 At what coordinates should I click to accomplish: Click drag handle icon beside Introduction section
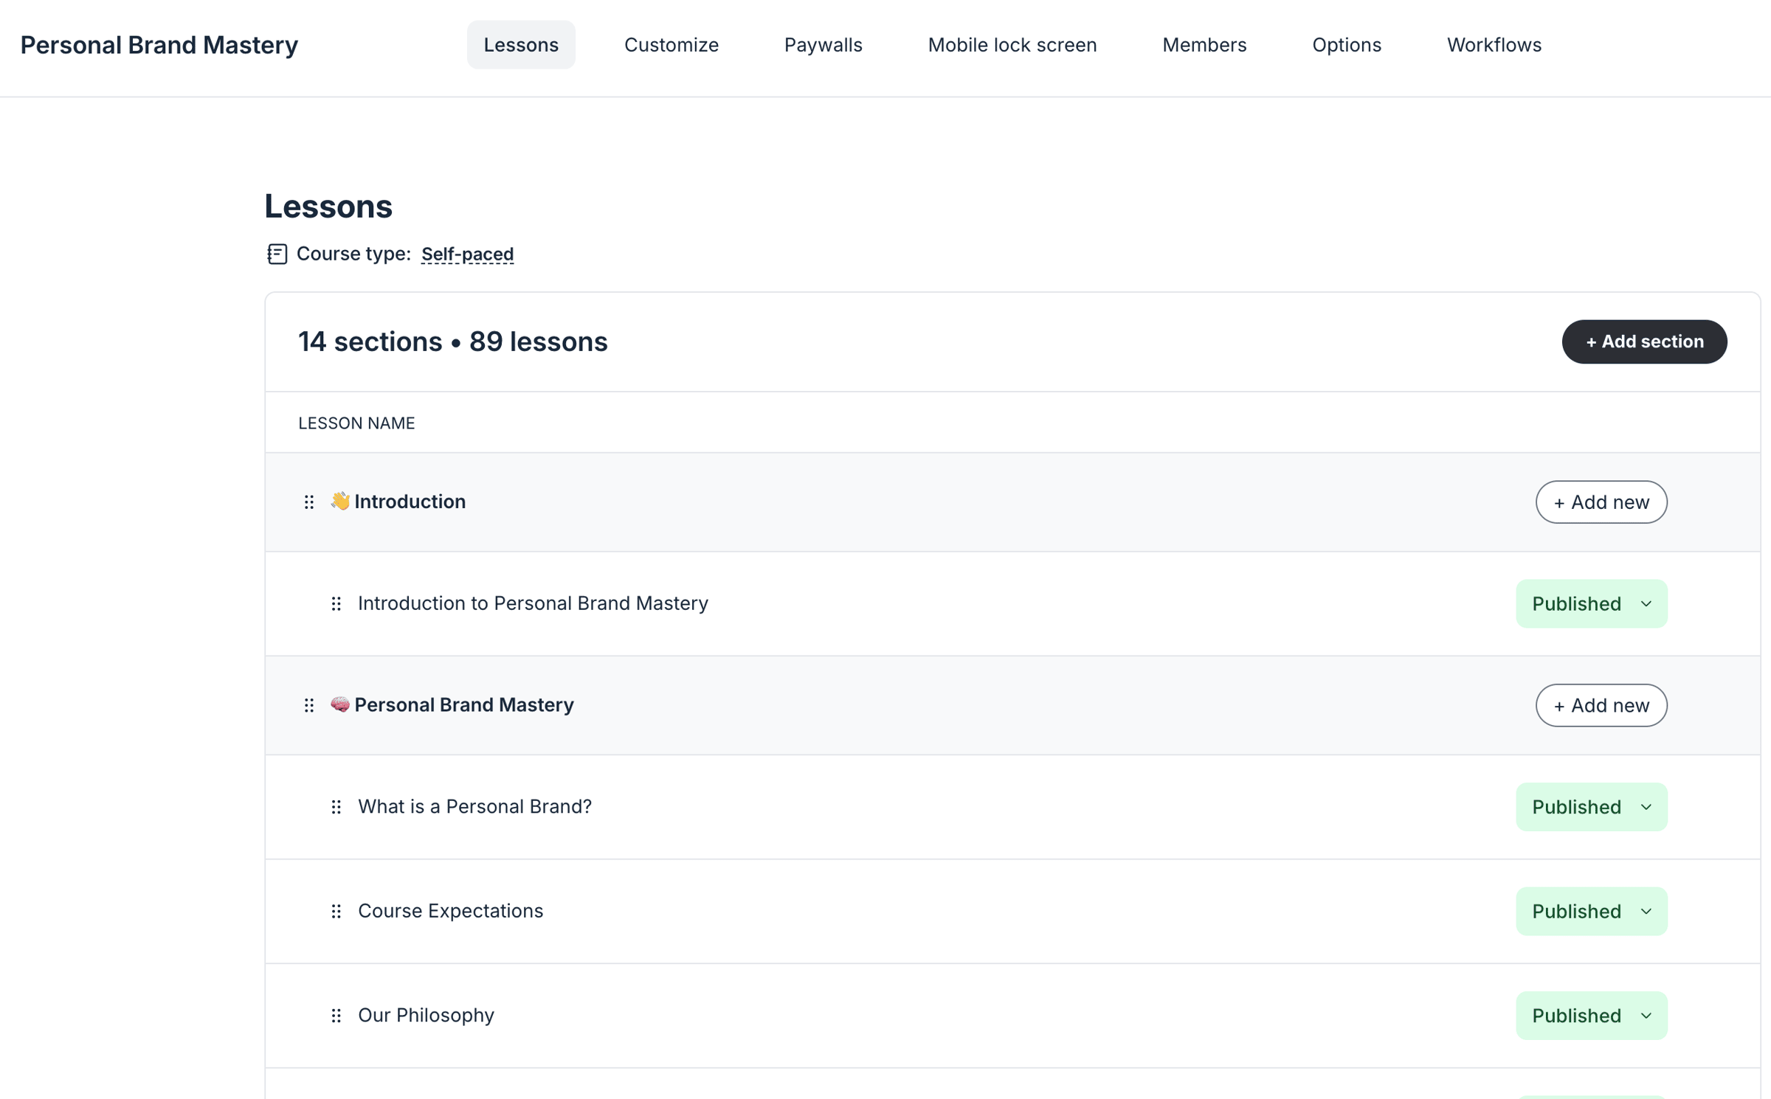(309, 502)
